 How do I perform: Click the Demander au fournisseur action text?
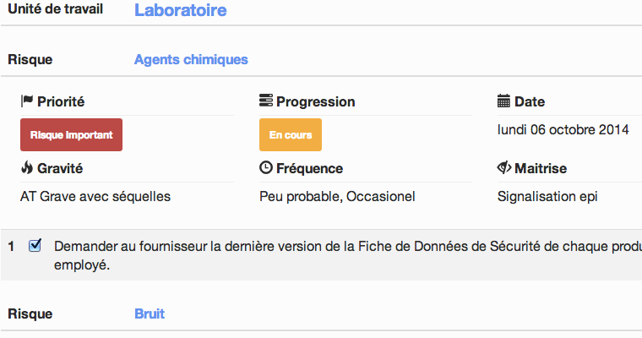click(348, 255)
